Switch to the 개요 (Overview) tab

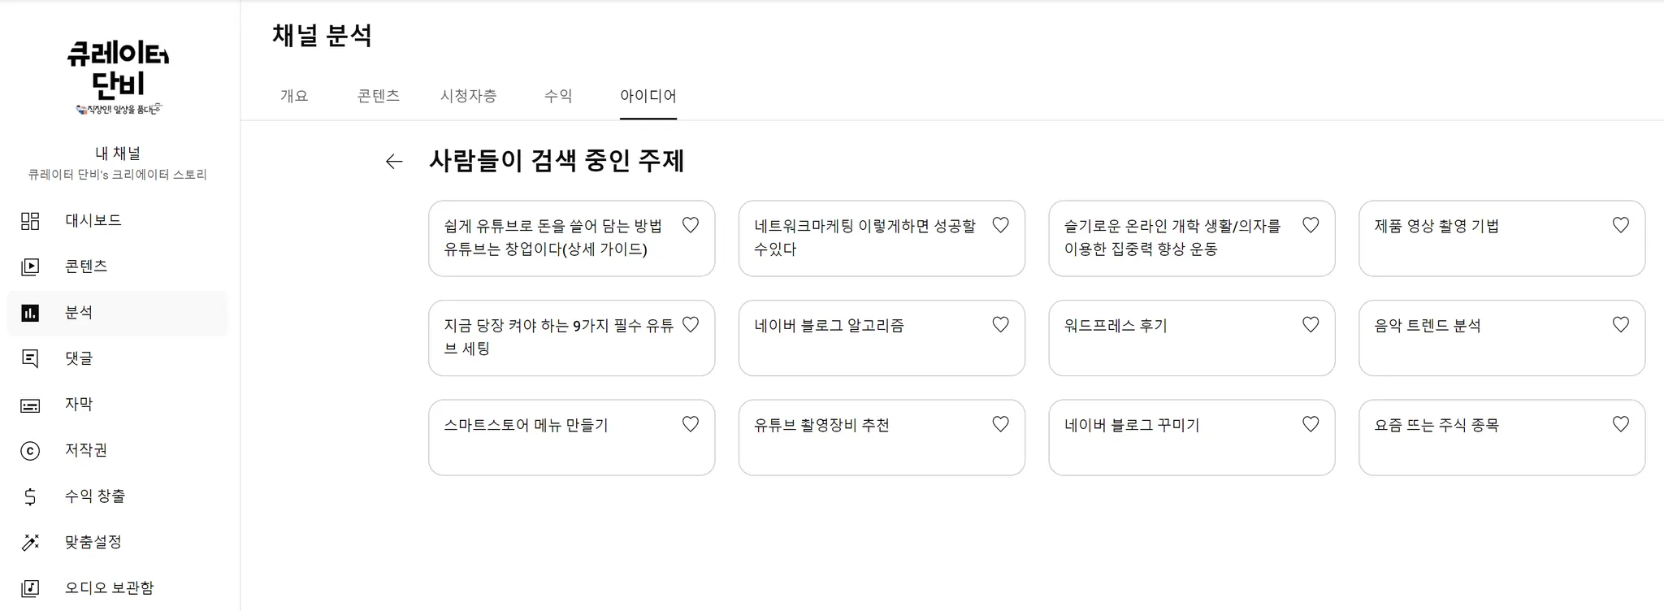[x=294, y=96]
